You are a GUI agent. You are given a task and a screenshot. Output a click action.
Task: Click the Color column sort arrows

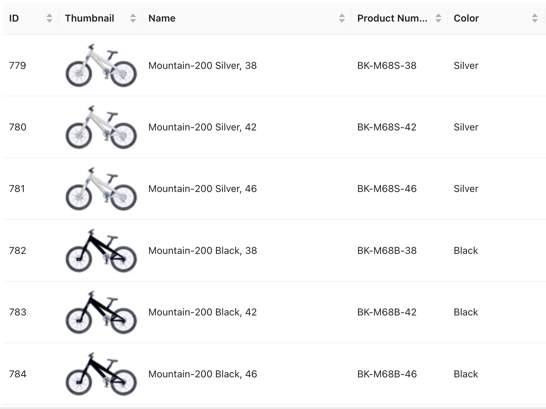[x=535, y=18]
